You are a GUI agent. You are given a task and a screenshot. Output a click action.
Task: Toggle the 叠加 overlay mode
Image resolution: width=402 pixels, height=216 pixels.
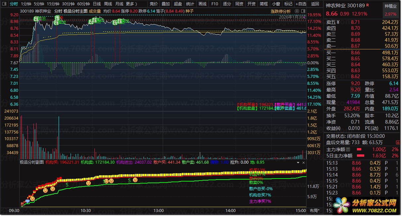(x=165, y=4)
